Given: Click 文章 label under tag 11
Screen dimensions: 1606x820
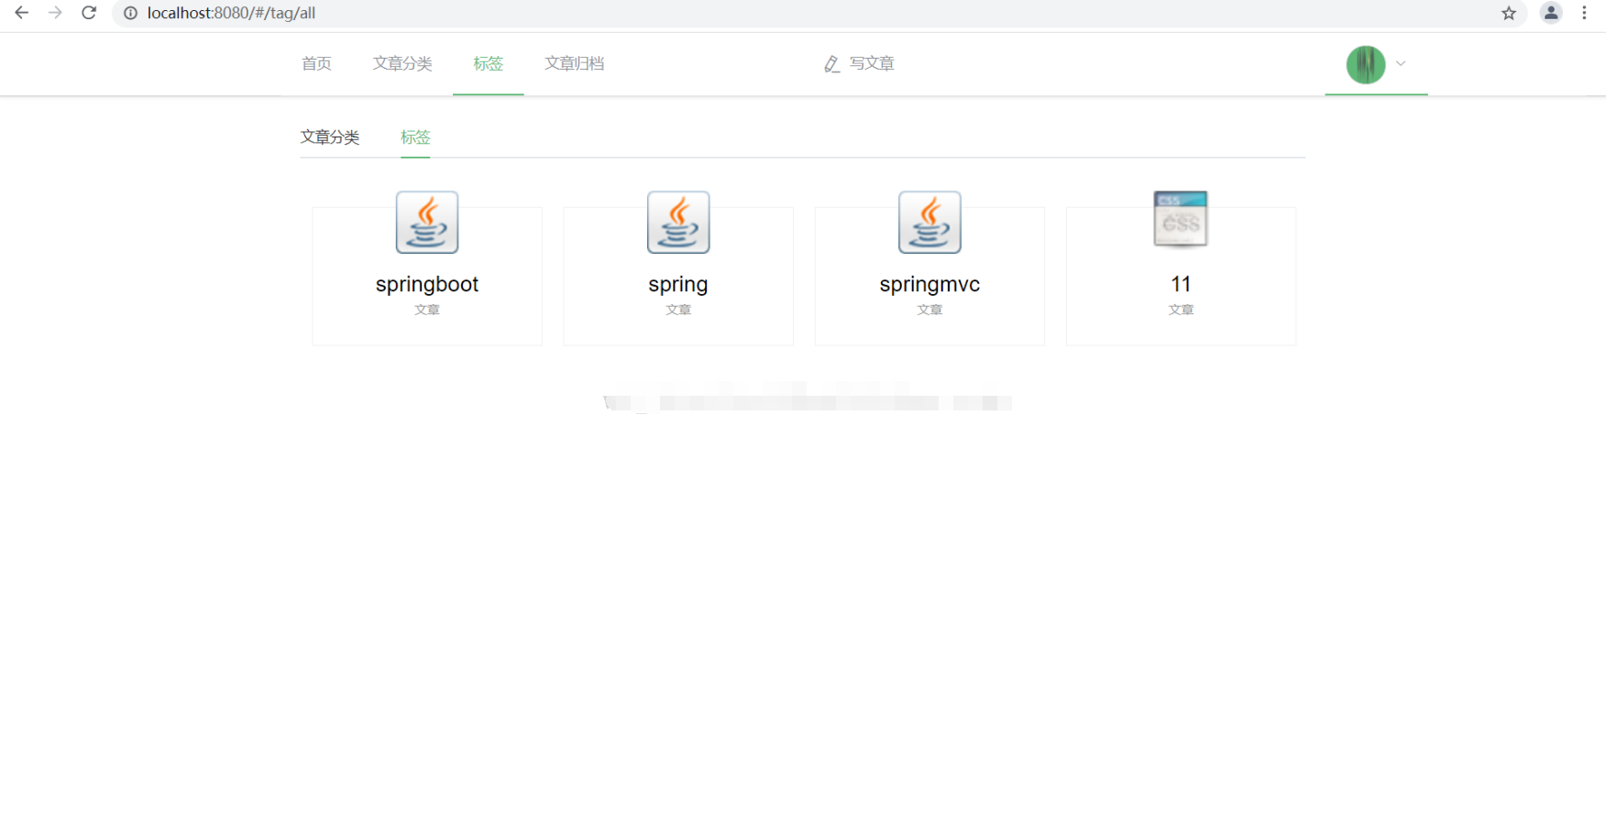Looking at the screenshot, I should pos(1181,310).
